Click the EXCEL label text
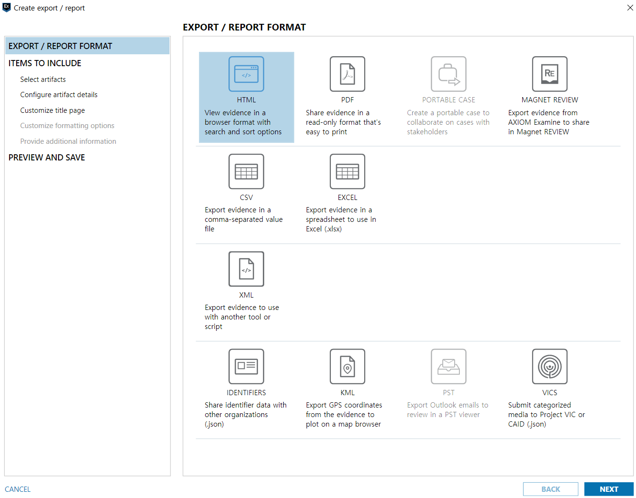Viewport: 636px width, 498px height. [348, 198]
